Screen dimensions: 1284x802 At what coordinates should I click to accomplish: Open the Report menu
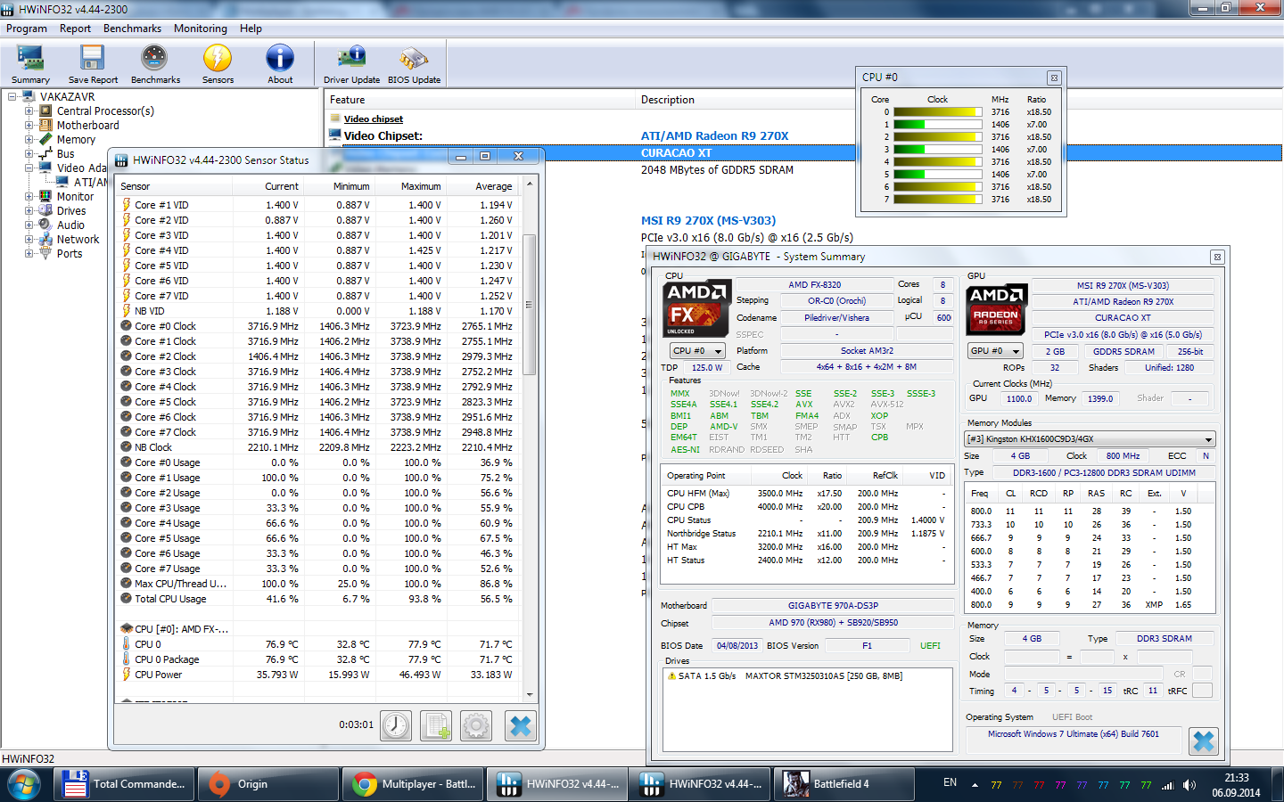pyautogui.click(x=75, y=29)
